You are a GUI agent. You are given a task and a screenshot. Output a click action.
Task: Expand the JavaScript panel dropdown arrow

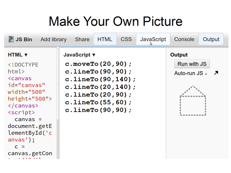pyautogui.click(x=94, y=55)
